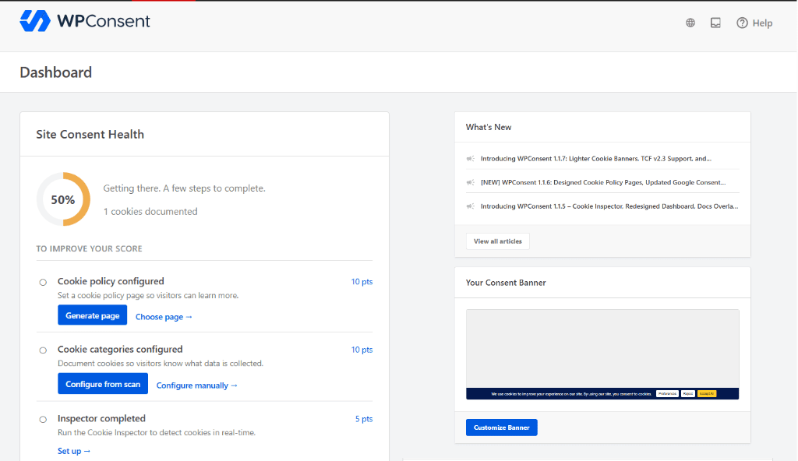Screen dimensions: 798x461
Task: Open the Configure manually link
Action: click(x=196, y=385)
